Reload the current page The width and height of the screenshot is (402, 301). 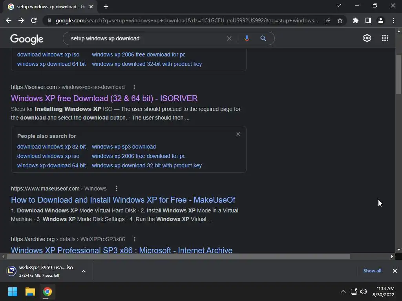pyautogui.click(x=34, y=20)
